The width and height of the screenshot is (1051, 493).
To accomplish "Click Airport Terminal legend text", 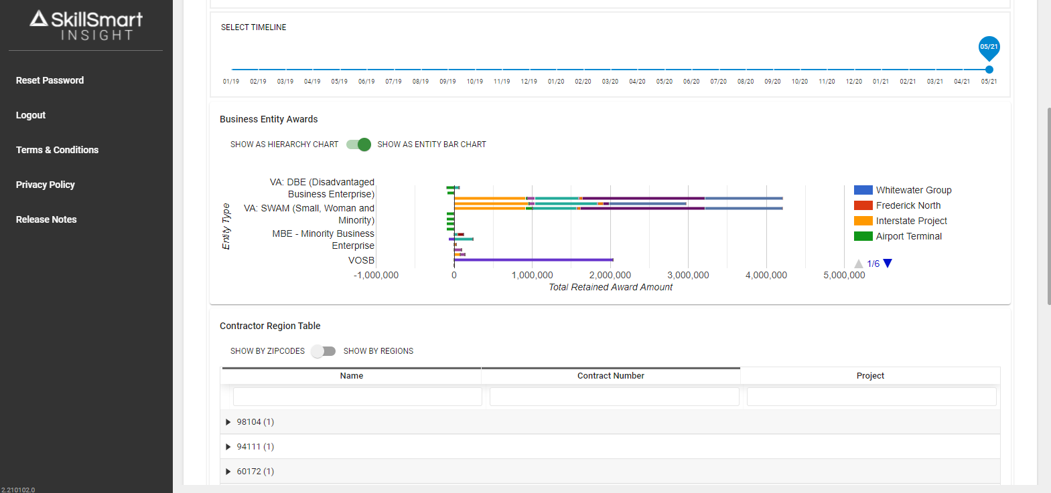I will pyautogui.click(x=909, y=236).
